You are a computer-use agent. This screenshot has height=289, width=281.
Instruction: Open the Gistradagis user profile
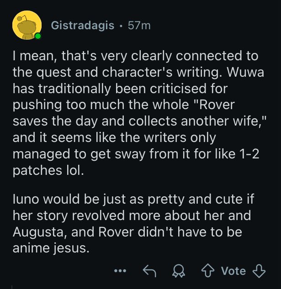[83, 25]
